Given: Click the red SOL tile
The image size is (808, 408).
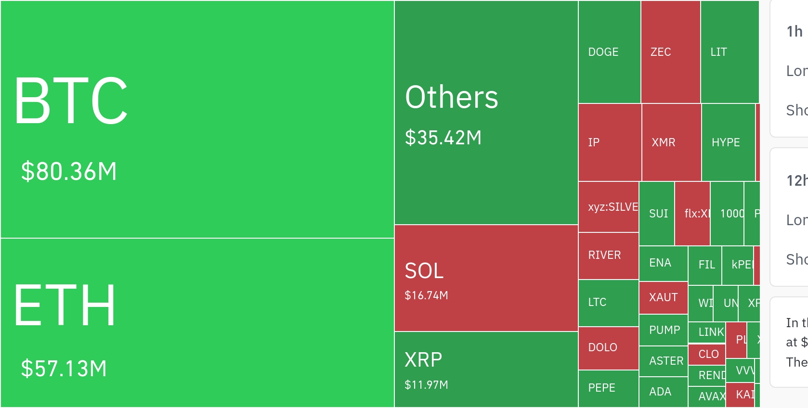Looking at the screenshot, I should (486, 278).
